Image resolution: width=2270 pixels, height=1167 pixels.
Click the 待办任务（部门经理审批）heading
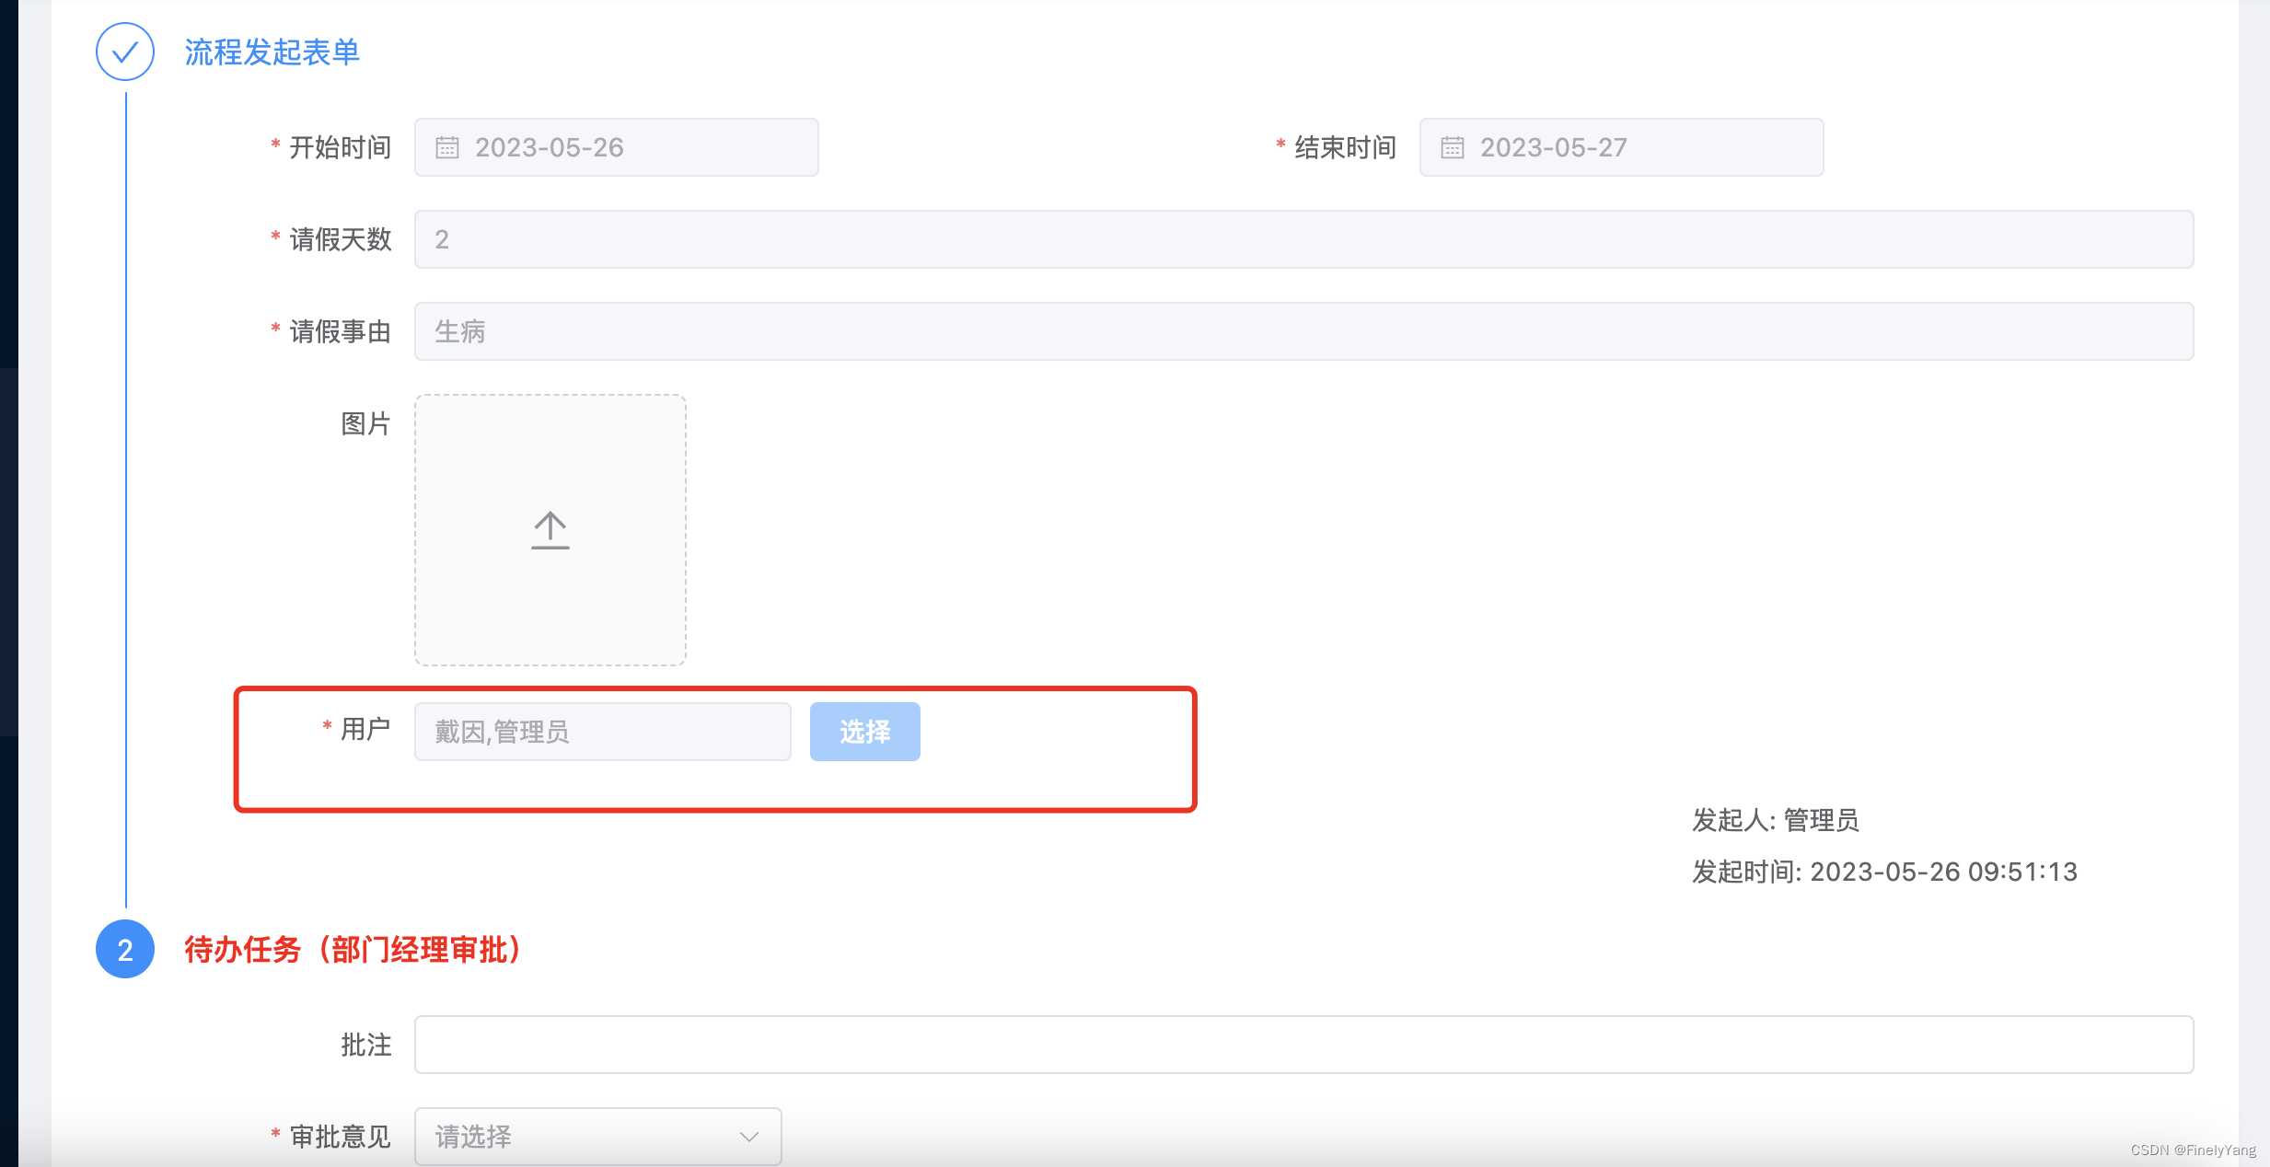pos(353,950)
